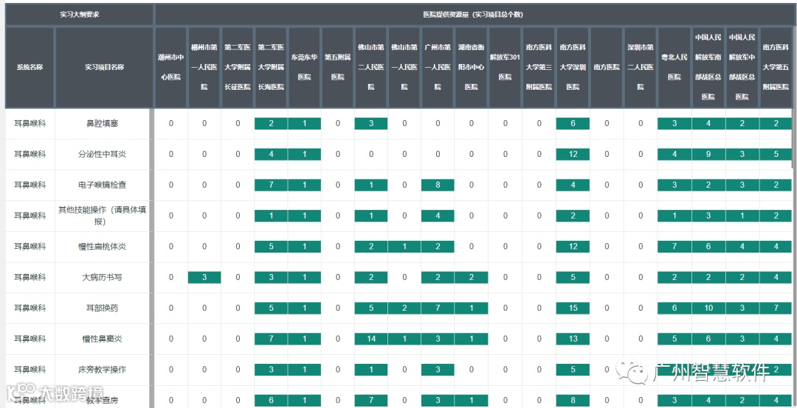Click value 8 in the 电子喉镜检查 row
Screen dimensions: 797x408
(438, 186)
